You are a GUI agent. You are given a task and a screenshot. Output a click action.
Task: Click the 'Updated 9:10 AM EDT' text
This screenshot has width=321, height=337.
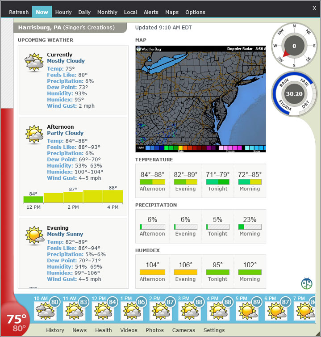point(163,28)
